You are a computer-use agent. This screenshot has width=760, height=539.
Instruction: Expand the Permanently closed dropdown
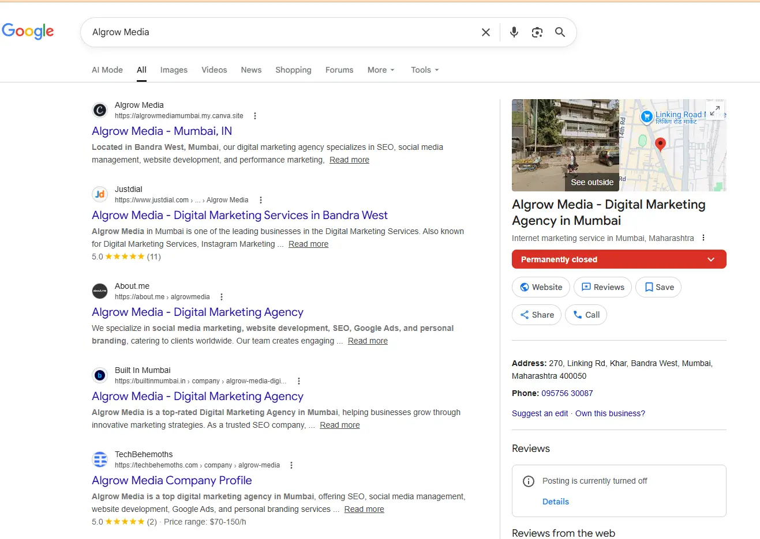click(x=710, y=259)
